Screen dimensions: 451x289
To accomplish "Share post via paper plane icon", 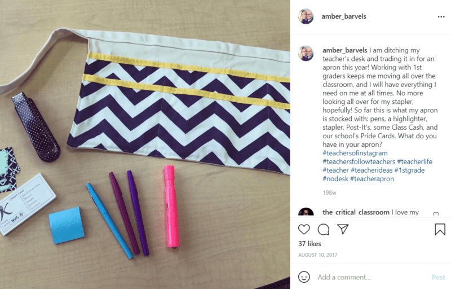I will click(x=343, y=229).
